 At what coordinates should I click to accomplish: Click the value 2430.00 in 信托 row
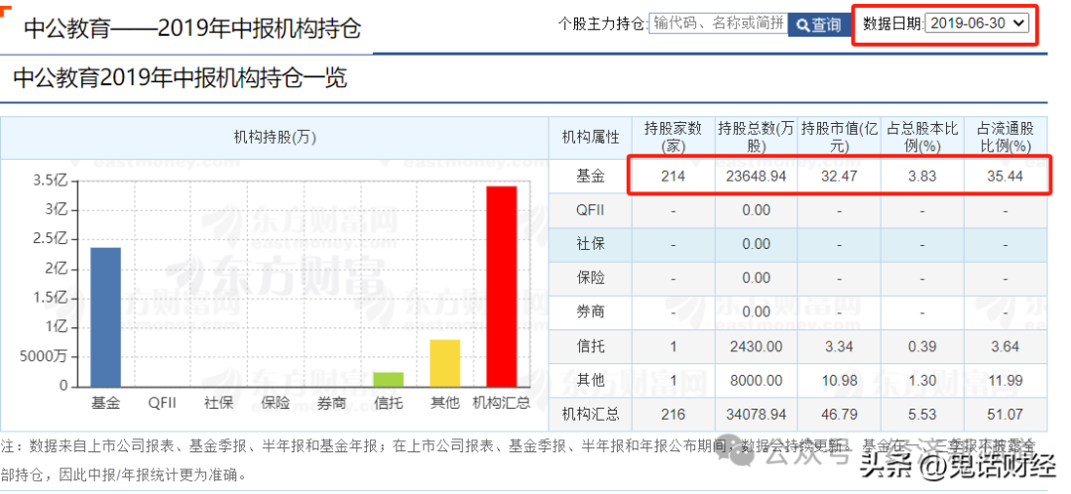[756, 346]
